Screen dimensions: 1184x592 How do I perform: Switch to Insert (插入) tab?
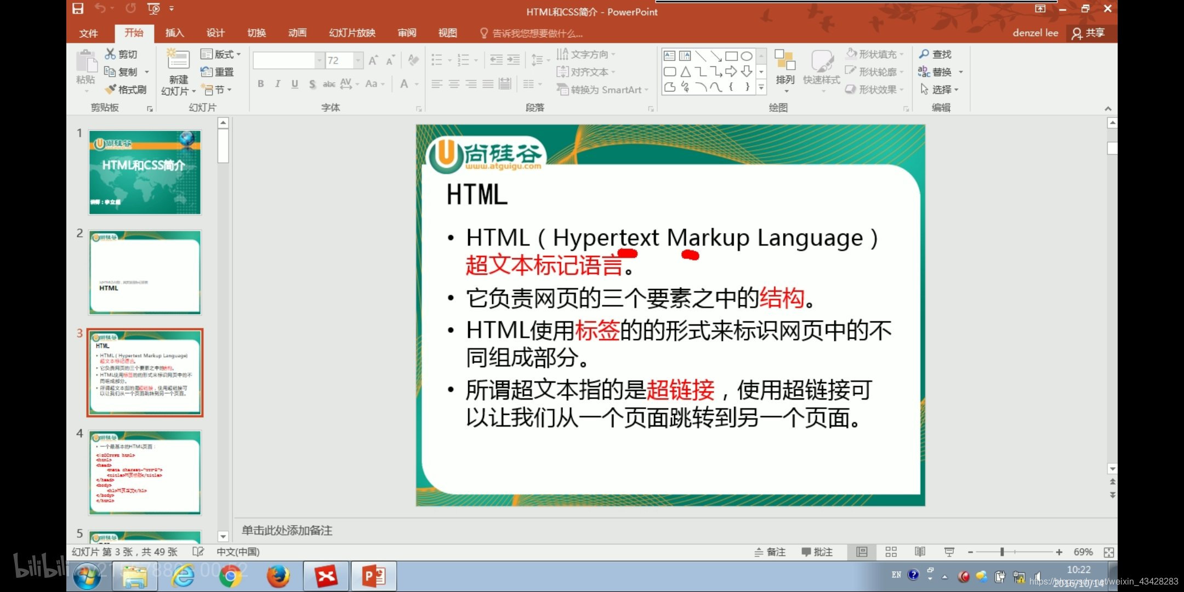[174, 33]
